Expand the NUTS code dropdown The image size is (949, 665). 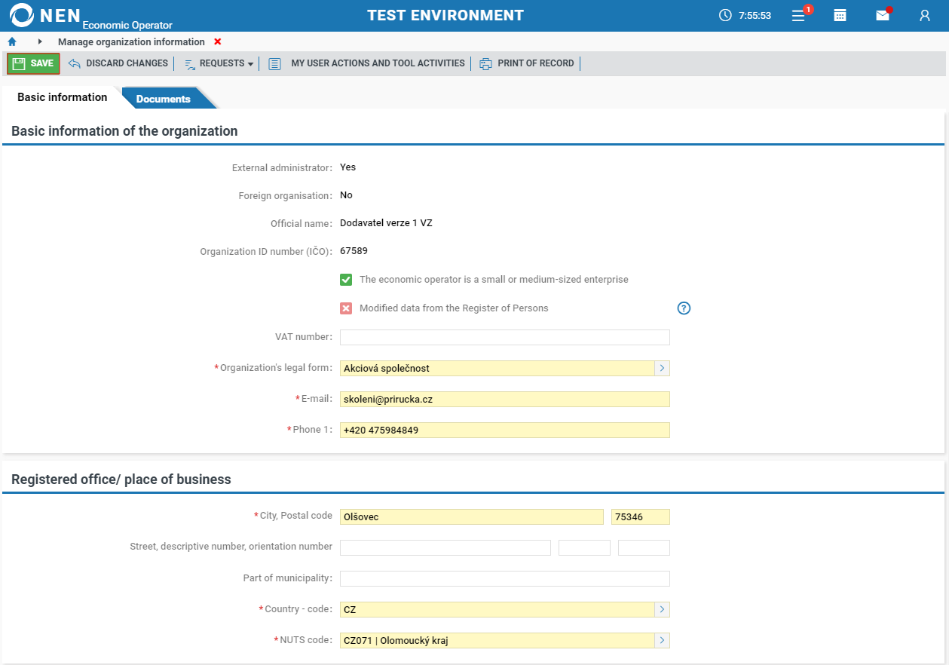point(662,640)
